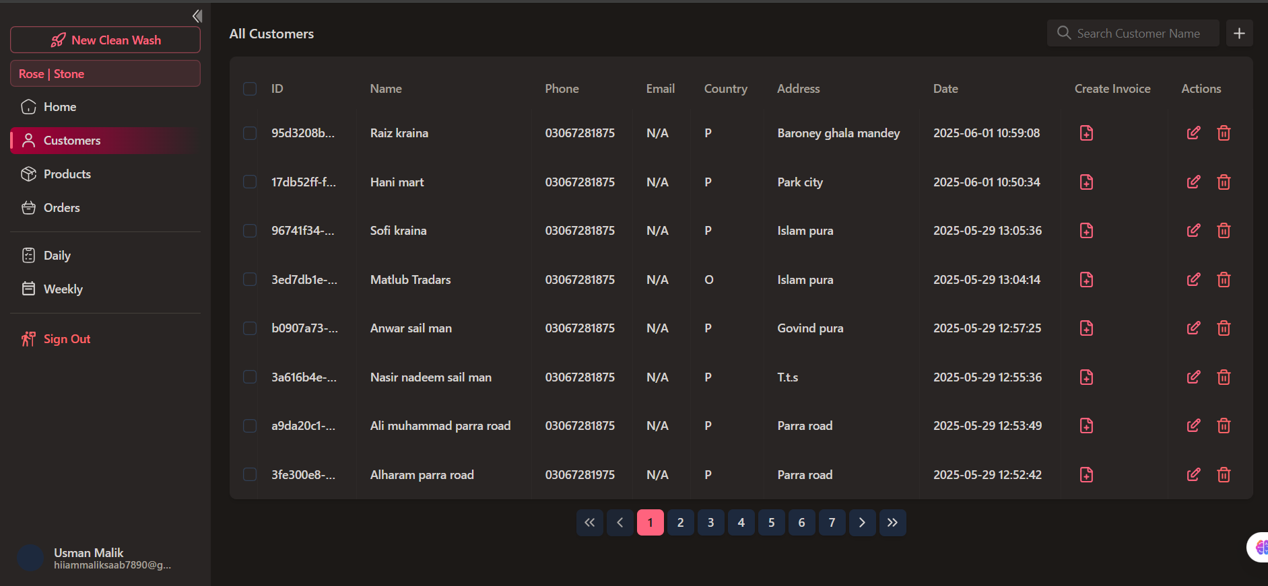Open the Weekly report
Viewport: 1268px width, 586px height.
click(105, 289)
